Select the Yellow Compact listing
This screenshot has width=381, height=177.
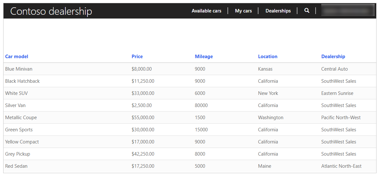(190, 142)
